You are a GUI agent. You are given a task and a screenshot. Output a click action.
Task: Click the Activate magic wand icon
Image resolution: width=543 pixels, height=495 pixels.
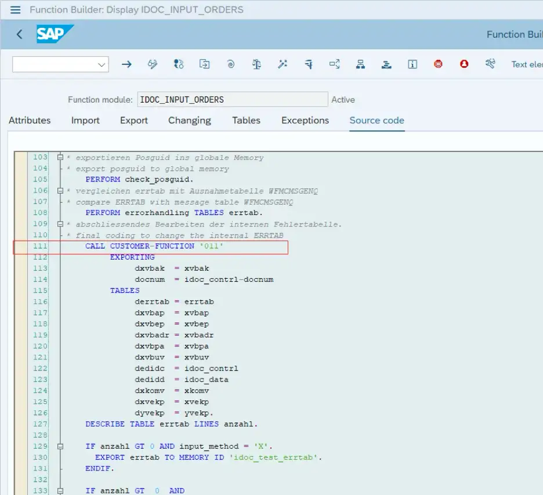[x=283, y=64]
